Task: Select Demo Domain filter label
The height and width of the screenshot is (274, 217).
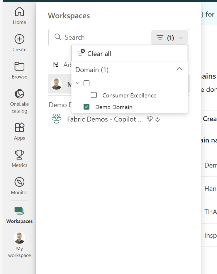Action: [x=114, y=107]
